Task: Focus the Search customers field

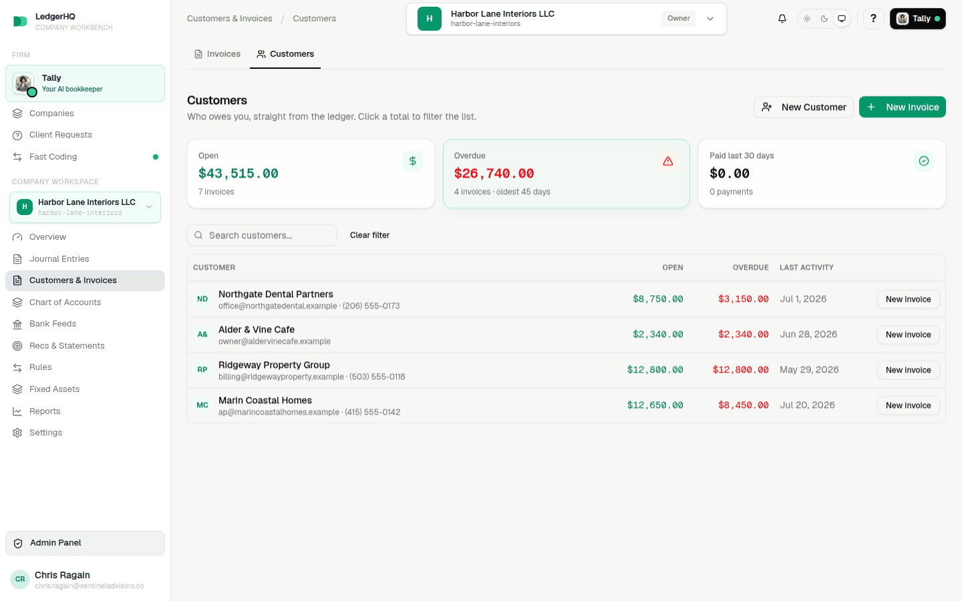Action: pyautogui.click(x=262, y=235)
